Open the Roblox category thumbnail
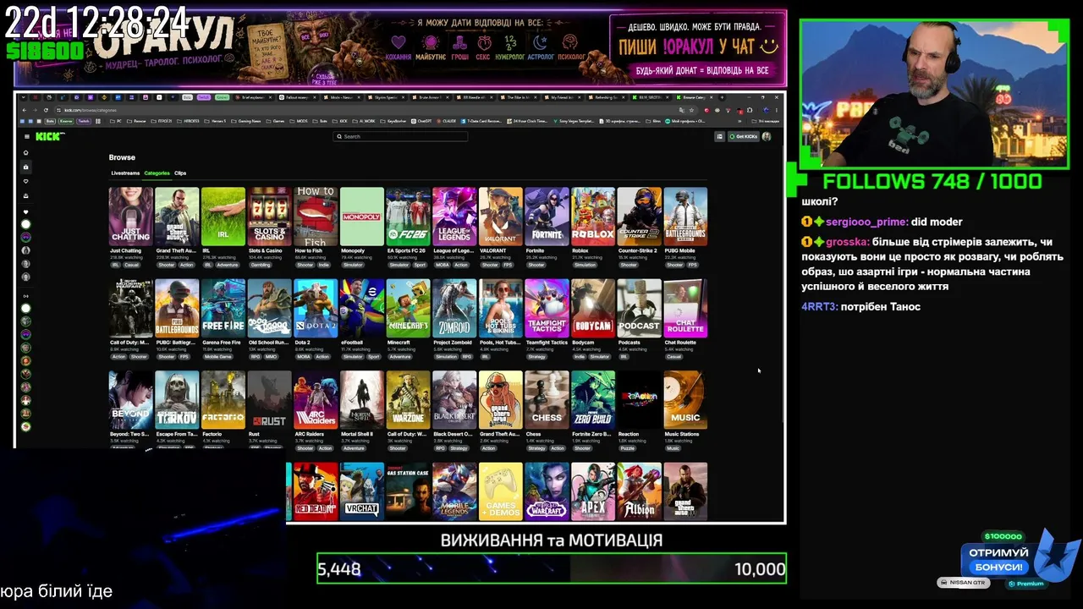The image size is (1083, 609). click(593, 216)
